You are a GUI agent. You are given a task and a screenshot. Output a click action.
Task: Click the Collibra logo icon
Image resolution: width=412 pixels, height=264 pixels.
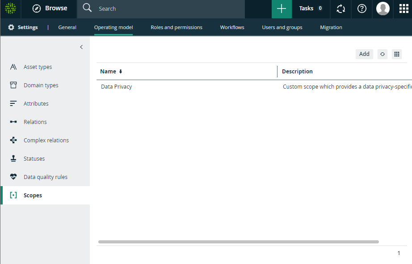point(10,9)
